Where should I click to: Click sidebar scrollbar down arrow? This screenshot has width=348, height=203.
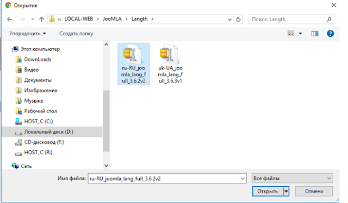(x=107, y=166)
